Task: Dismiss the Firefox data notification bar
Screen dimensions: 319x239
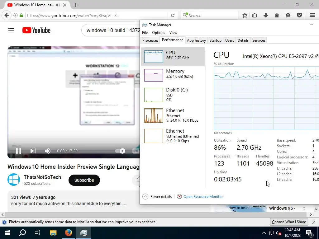Action: point(314,222)
